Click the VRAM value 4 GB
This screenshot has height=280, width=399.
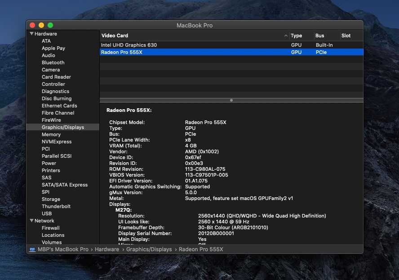(191, 146)
